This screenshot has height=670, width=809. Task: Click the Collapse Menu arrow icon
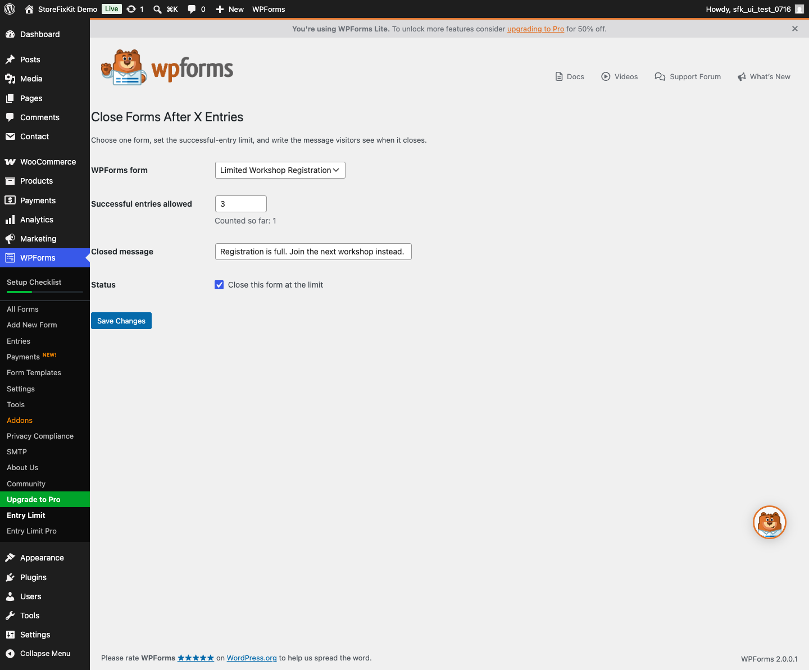[10, 653]
